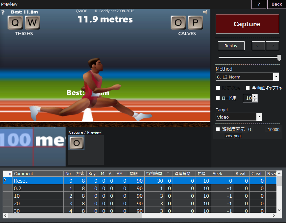
Task: Click the magnified 100 metres preview
Action: pos(33,147)
